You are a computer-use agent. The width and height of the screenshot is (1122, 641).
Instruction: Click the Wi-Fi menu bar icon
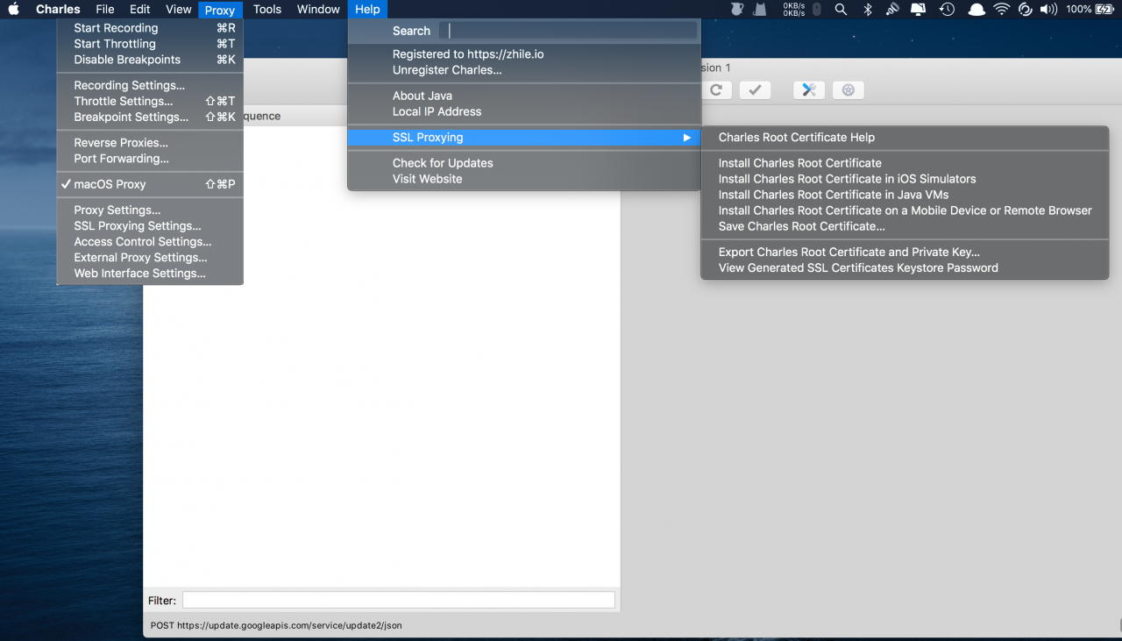pos(1001,10)
